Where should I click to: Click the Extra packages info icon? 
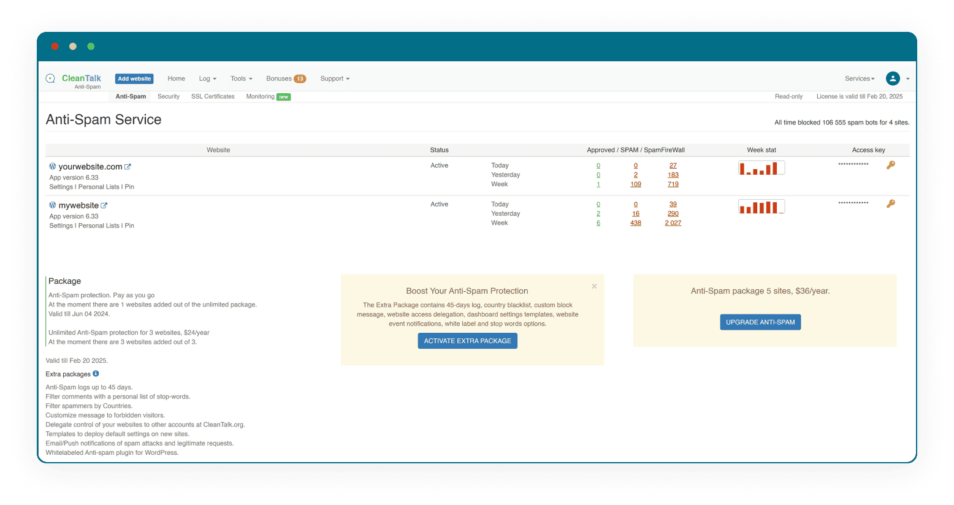(96, 374)
